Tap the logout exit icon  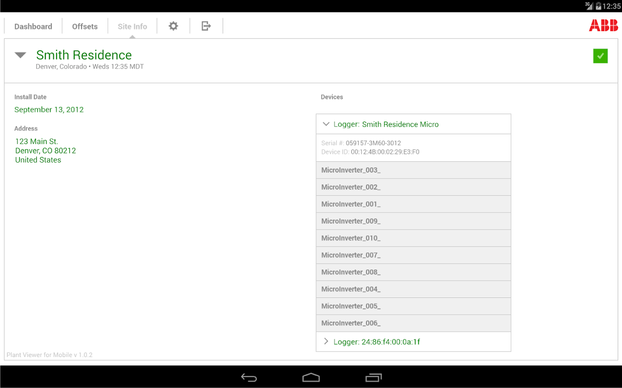click(x=206, y=26)
